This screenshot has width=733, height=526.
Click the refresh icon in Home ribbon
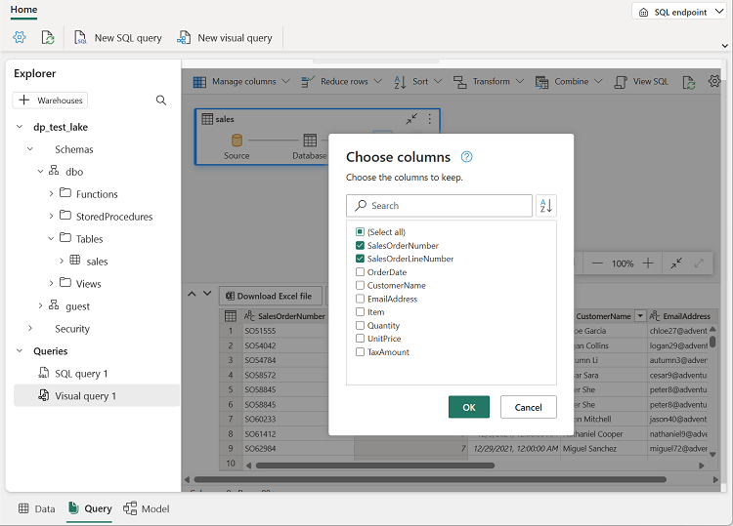pos(48,37)
